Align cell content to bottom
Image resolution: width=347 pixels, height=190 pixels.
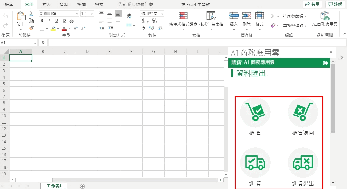point(118,14)
